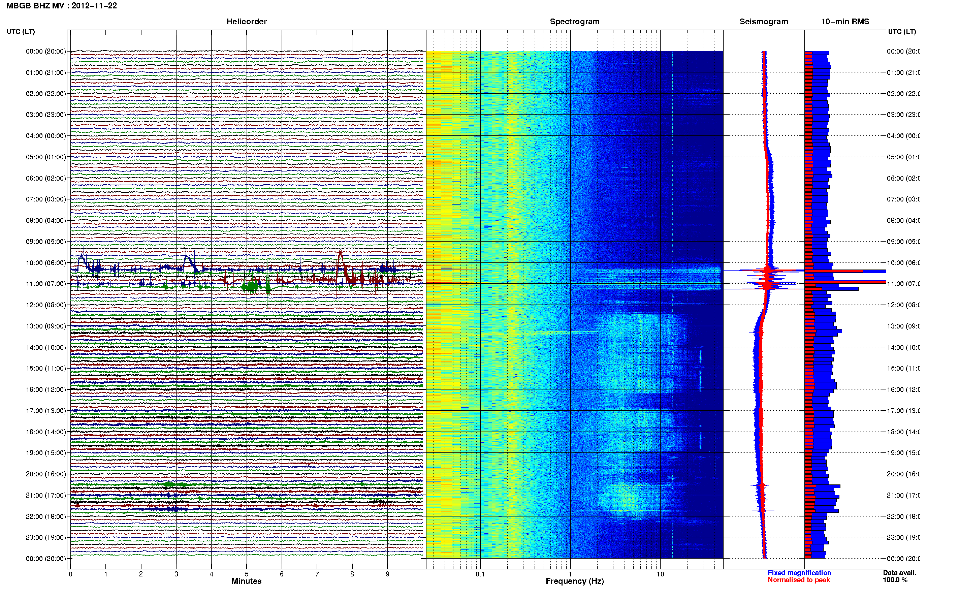The height and width of the screenshot is (599, 958).
Task: Click left time label 06:00 (02:00)
Action: (45, 178)
